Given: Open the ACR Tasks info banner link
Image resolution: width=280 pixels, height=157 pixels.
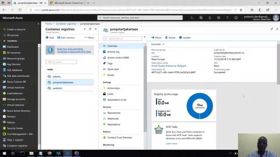Looking at the screenshot, I should (74, 50).
